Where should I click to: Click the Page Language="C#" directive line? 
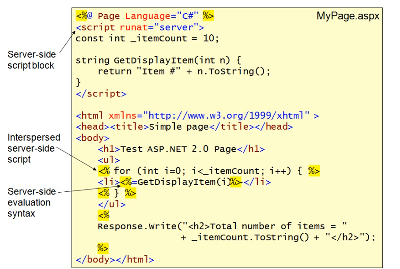(x=145, y=16)
